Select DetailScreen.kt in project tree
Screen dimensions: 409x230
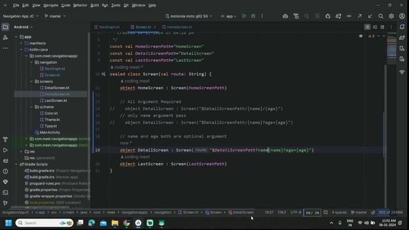54,88
